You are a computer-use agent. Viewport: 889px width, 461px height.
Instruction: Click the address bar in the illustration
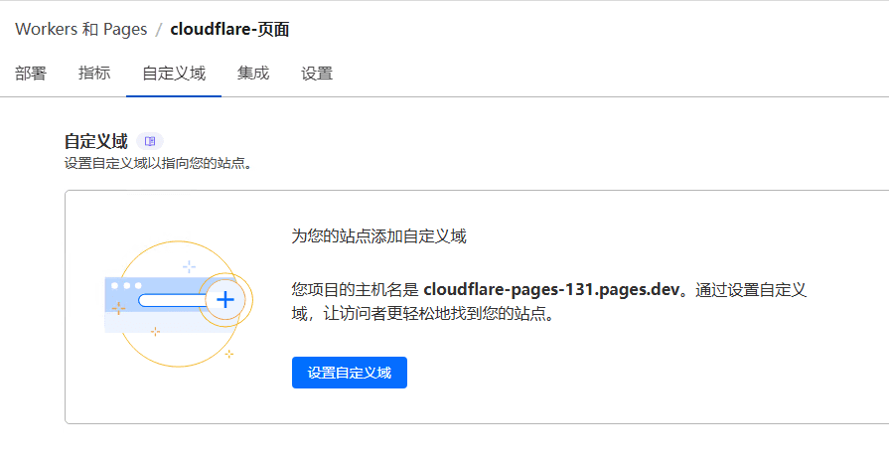tap(169, 300)
